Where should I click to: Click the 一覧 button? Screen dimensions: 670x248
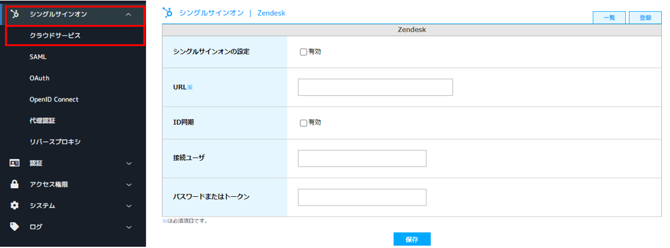click(609, 17)
